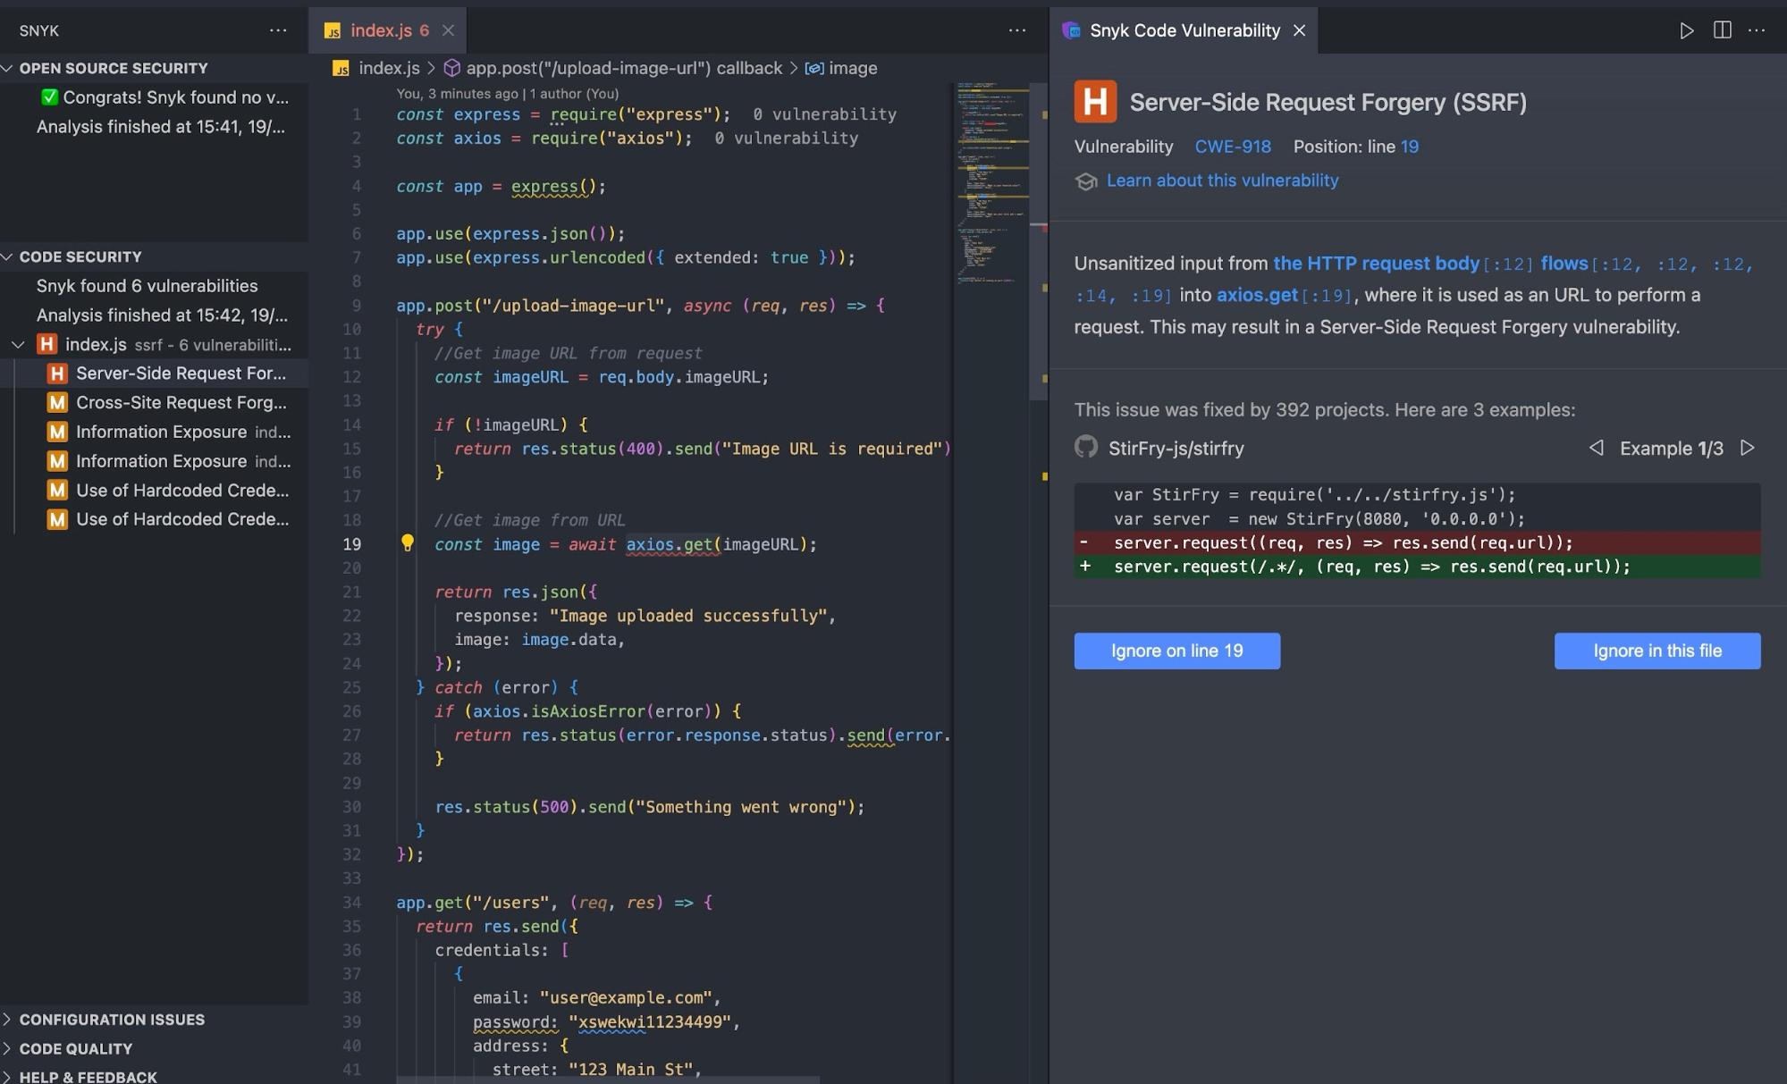Close the Snyk Code Vulnerability tab

point(1299,30)
